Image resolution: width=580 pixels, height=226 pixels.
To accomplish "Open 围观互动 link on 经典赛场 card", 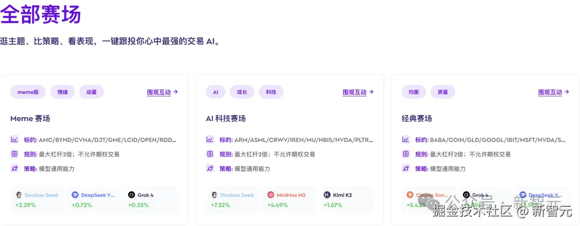I will point(554,92).
